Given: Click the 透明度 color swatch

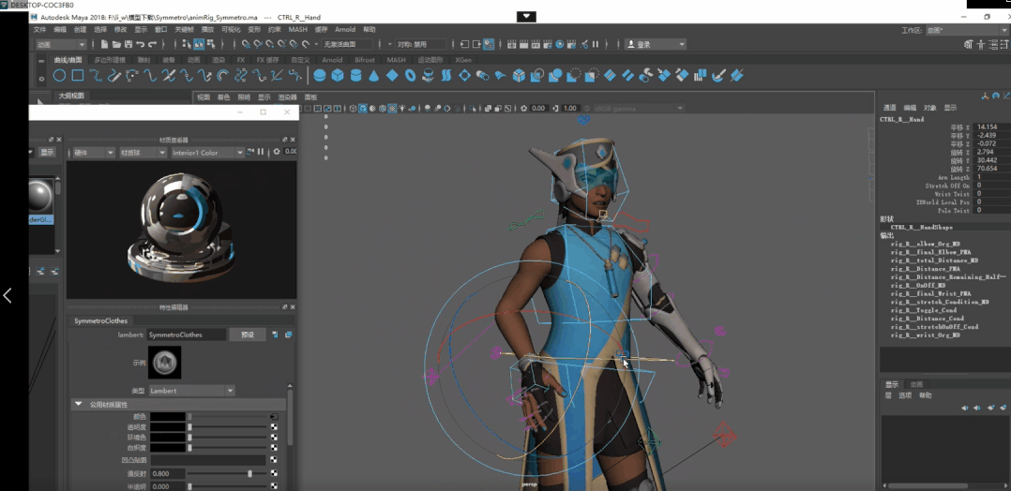Looking at the screenshot, I should [168, 427].
